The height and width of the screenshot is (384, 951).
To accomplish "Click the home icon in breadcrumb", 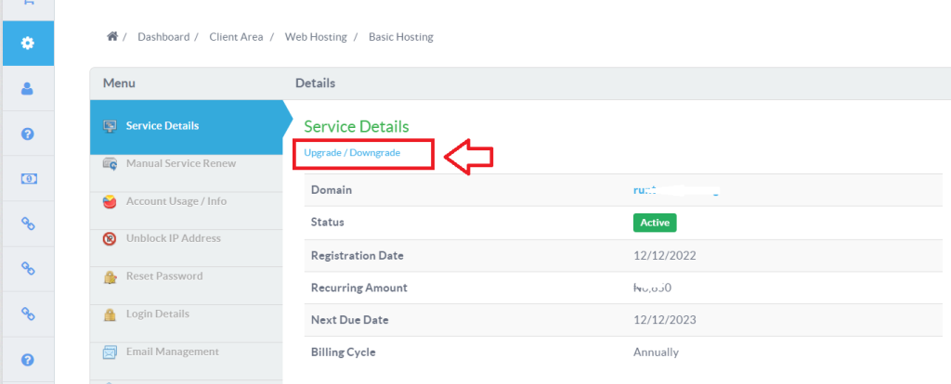I will (x=111, y=37).
